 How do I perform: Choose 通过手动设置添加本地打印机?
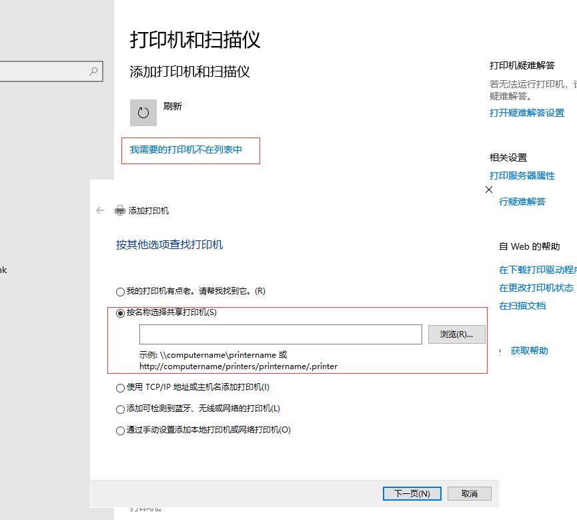(x=120, y=431)
